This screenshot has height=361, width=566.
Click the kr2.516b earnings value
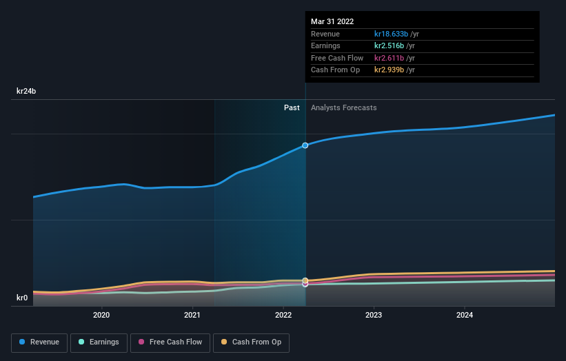click(389, 45)
